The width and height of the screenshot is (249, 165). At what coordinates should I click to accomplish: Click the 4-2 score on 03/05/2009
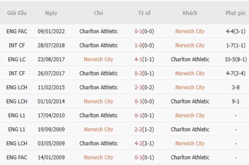(x=138, y=143)
